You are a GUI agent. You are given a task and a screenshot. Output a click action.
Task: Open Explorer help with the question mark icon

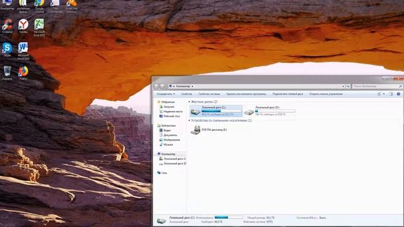(x=398, y=94)
